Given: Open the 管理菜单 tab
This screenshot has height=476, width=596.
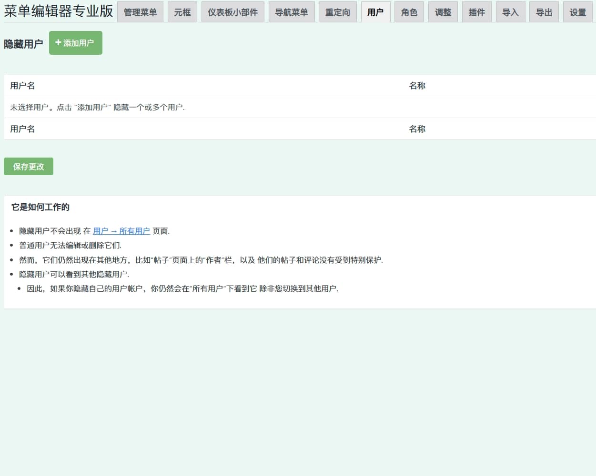Looking at the screenshot, I should (140, 12).
